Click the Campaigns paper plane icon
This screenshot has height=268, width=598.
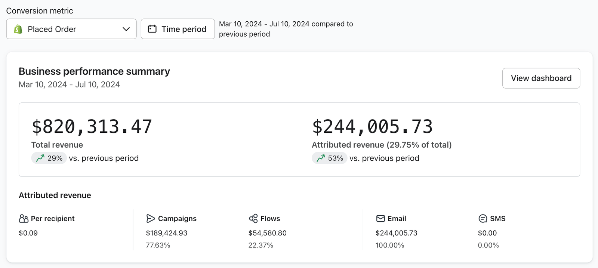pyautogui.click(x=150, y=219)
